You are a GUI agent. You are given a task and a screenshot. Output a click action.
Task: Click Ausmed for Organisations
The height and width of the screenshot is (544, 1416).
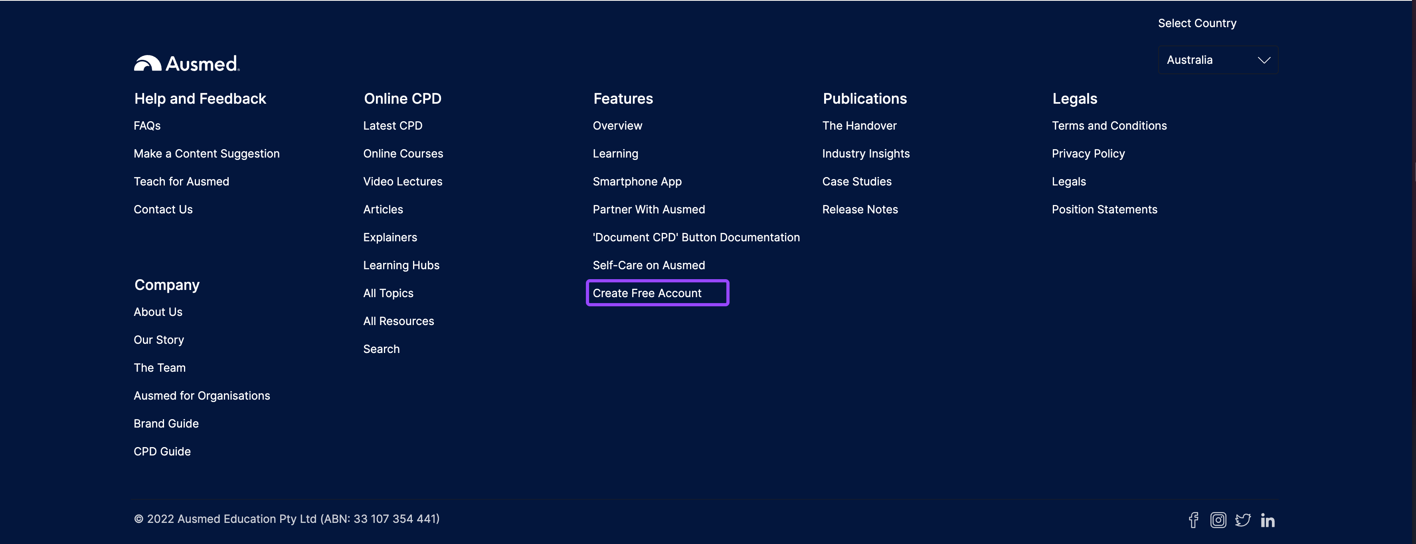202,396
